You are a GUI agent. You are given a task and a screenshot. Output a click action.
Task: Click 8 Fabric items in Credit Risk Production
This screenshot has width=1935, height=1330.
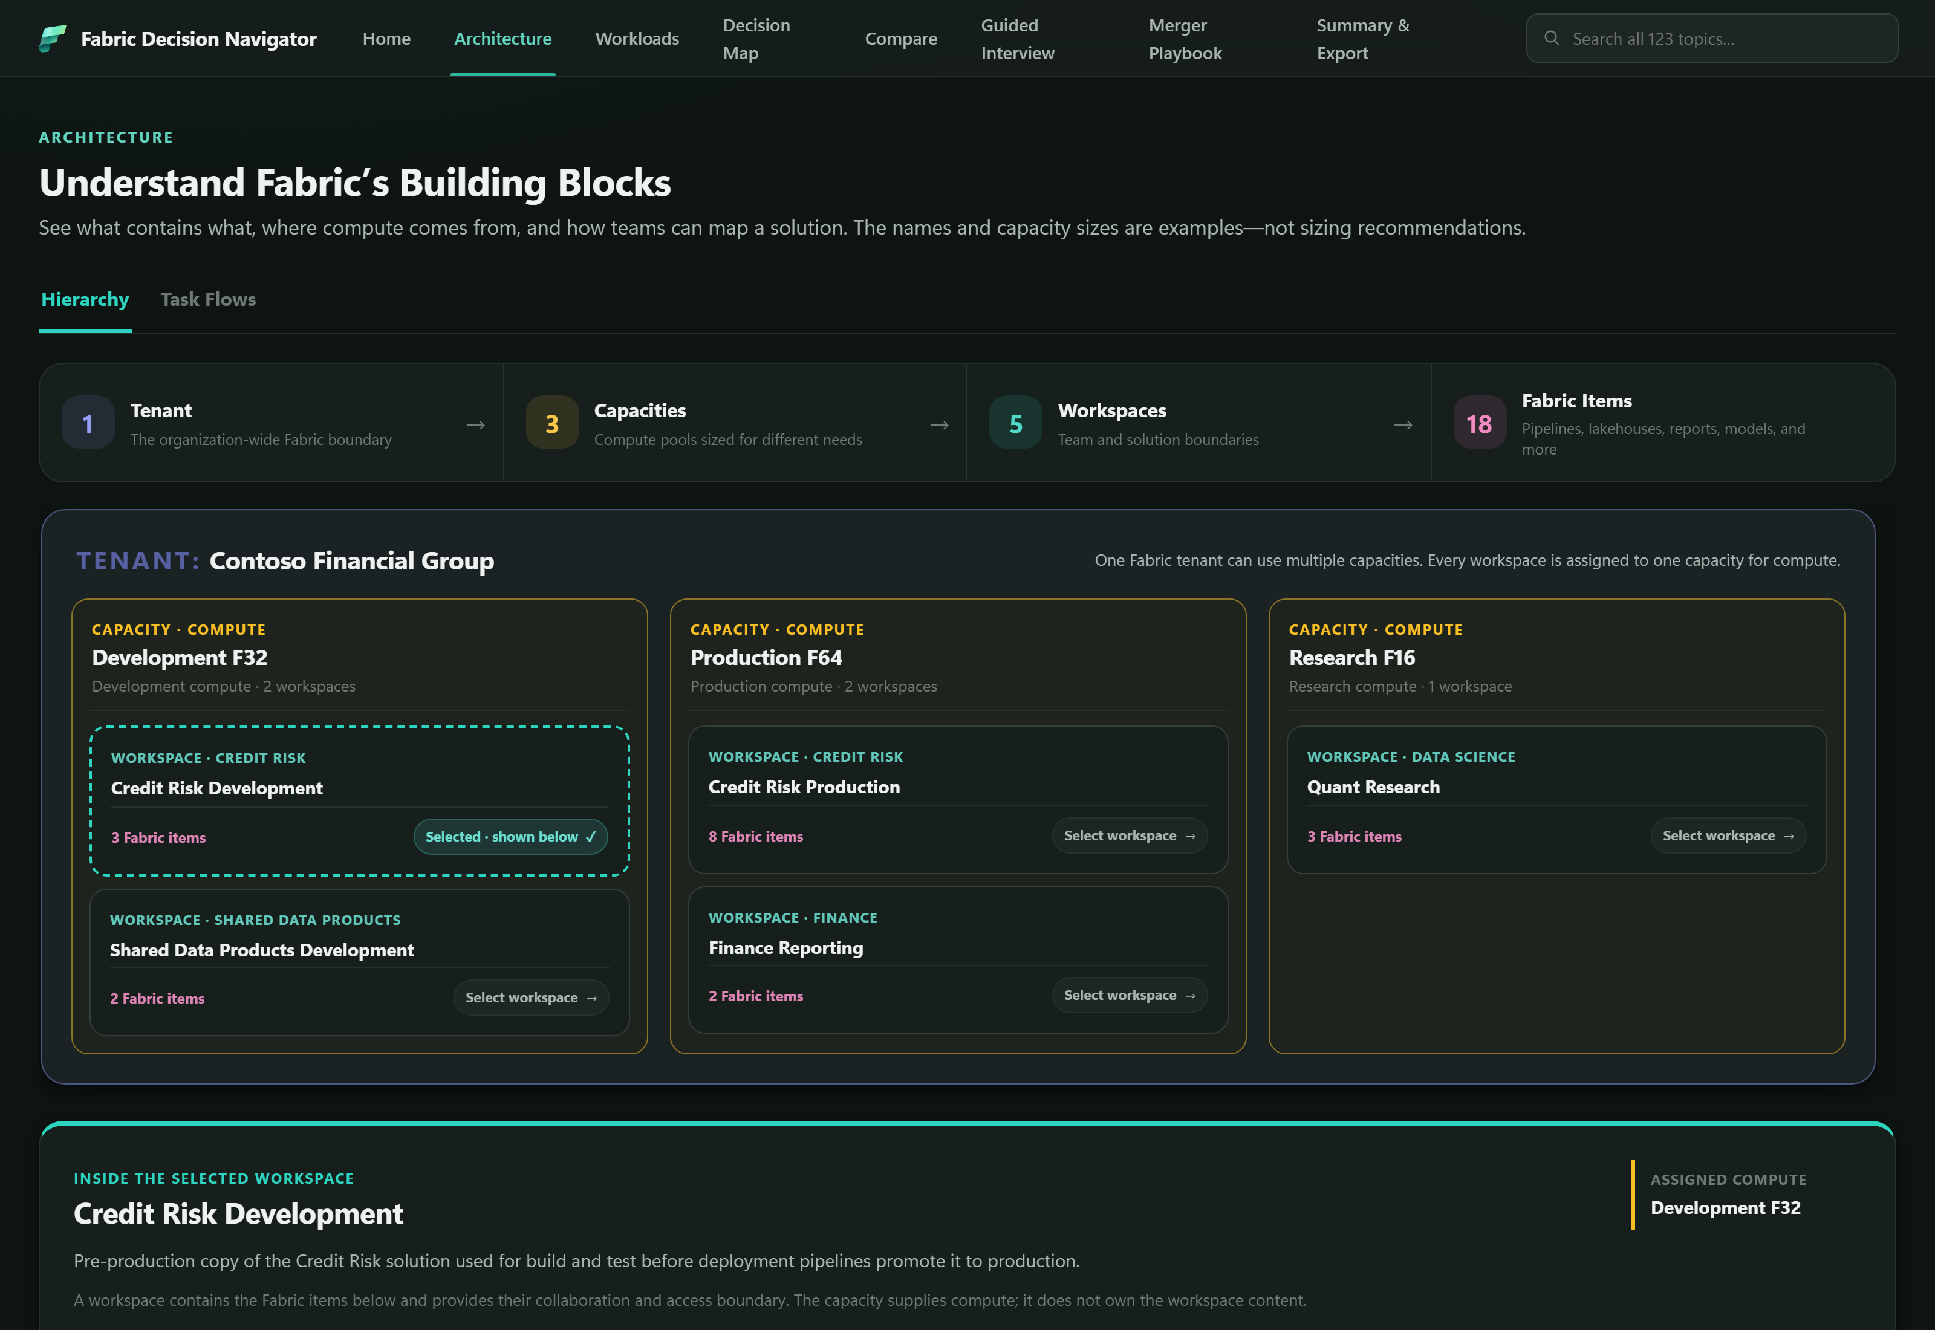[x=756, y=836]
